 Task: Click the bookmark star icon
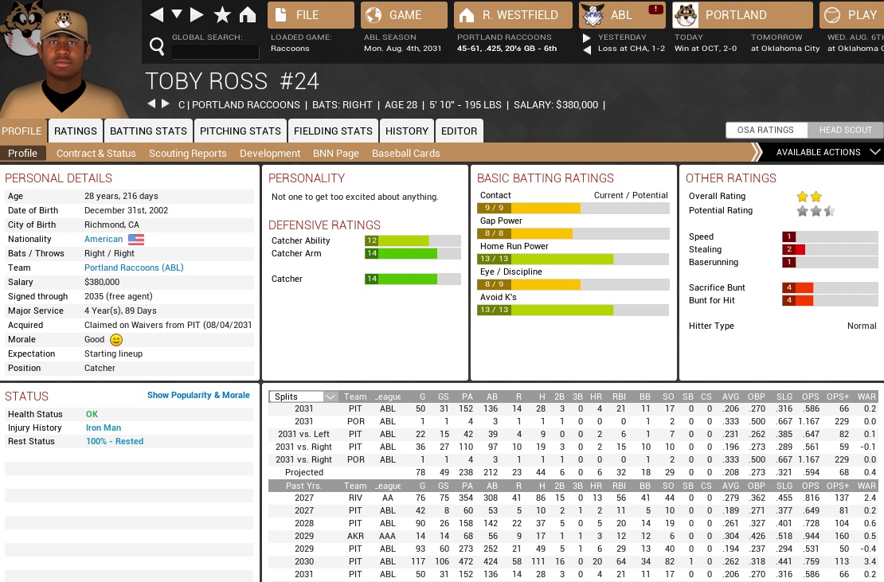(x=222, y=15)
